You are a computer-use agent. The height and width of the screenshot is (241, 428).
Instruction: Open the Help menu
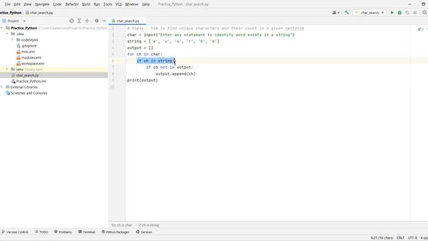click(x=146, y=5)
